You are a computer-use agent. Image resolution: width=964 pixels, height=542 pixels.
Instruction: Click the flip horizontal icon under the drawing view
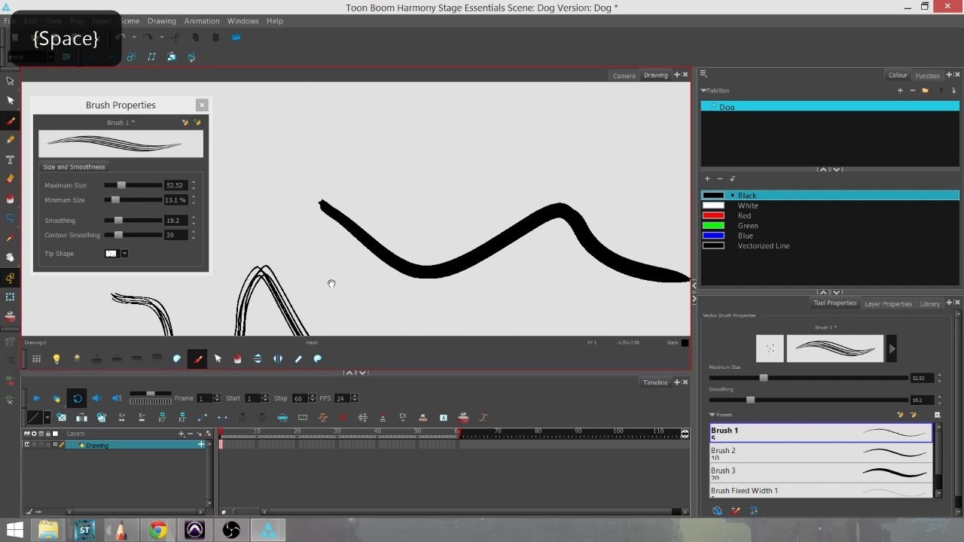[x=278, y=359]
